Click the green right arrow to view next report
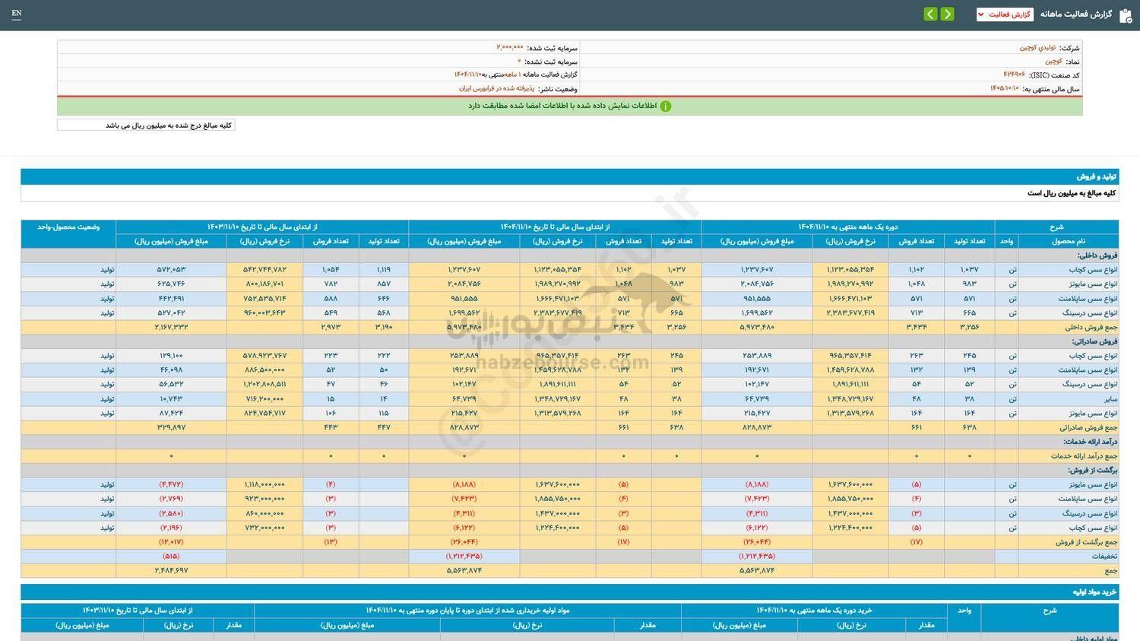1140x641 pixels. click(x=948, y=14)
